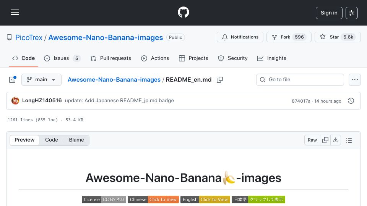
Task: Open PicoTrex owner profile link
Action: pos(29,37)
